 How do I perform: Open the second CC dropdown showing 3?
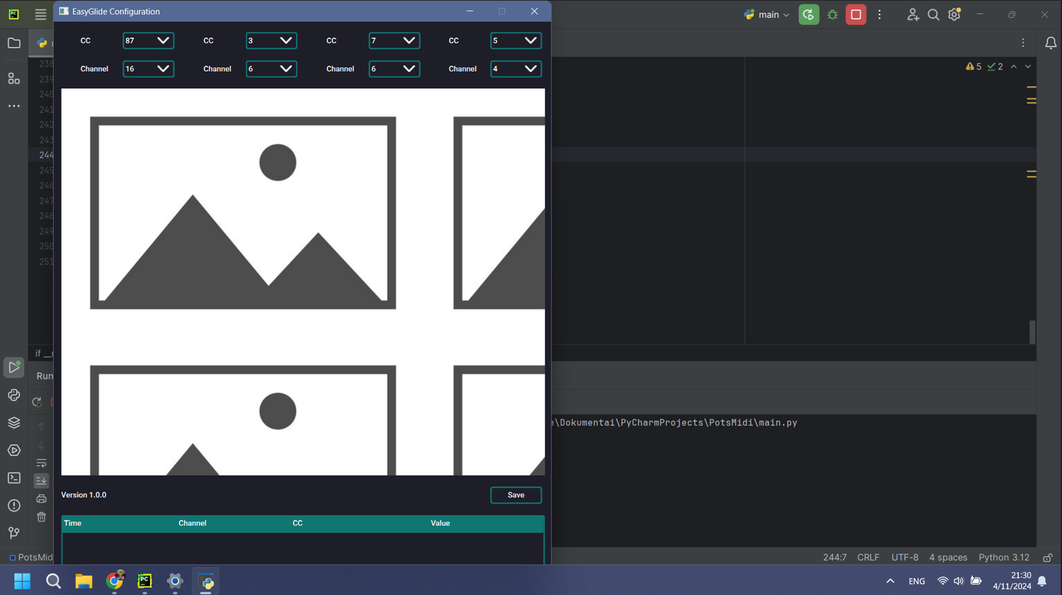[x=271, y=41]
